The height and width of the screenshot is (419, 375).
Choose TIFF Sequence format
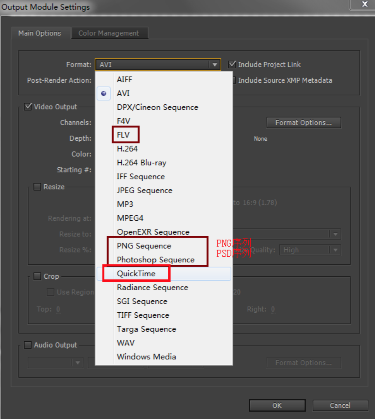tap(143, 315)
